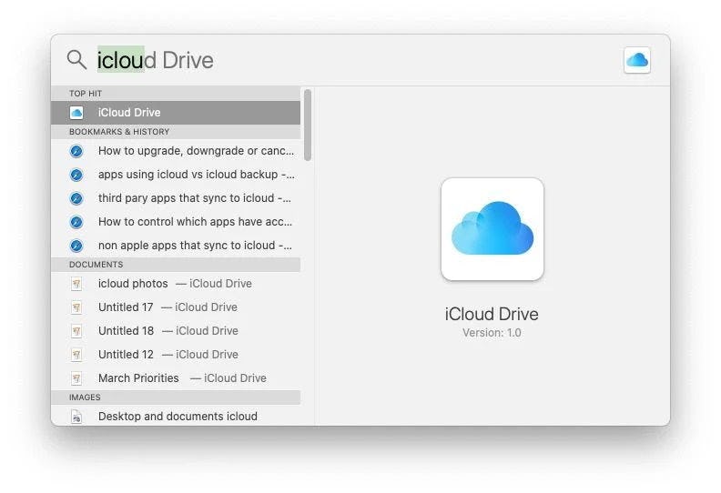721x493 pixels.
Task: Click the iCloud Drive top hit cloud icon
Action: [x=76, y=113]
